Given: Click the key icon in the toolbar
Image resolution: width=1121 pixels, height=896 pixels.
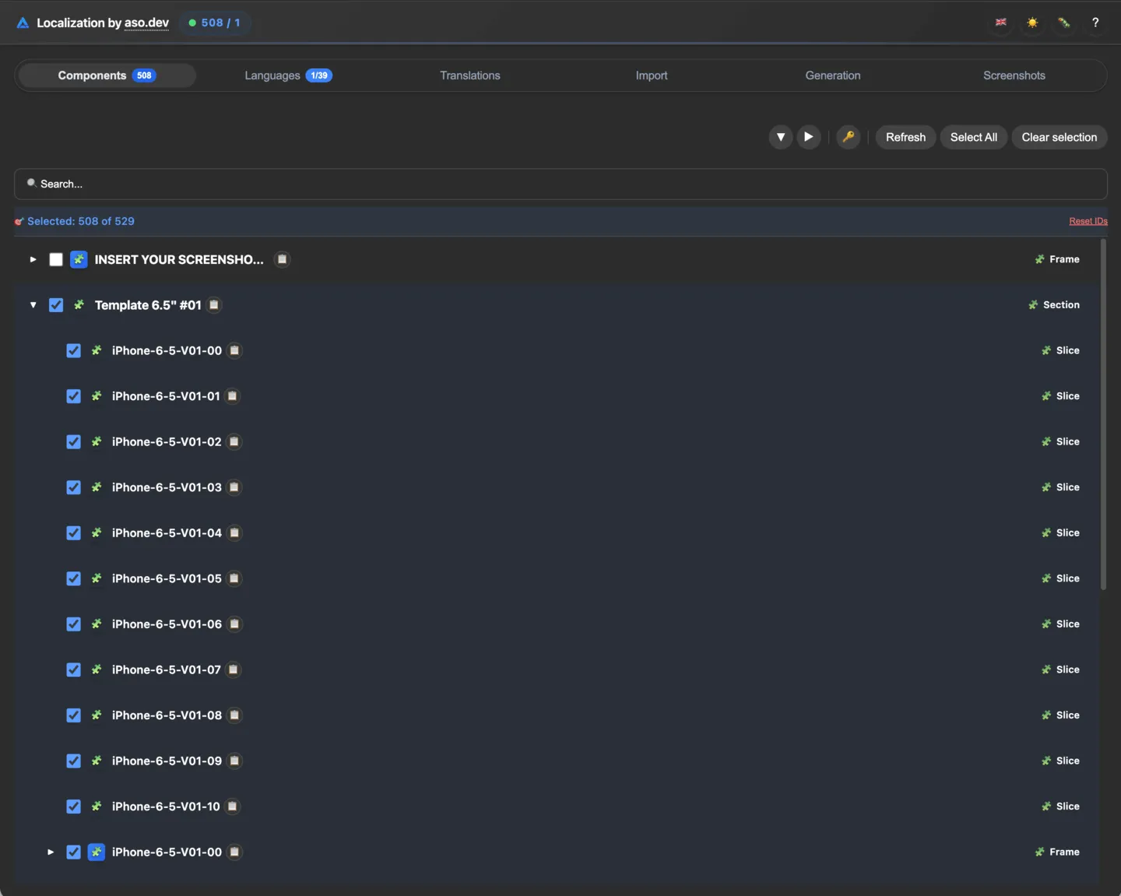Looking at the screenshot, I should click(x=848, y=137).
